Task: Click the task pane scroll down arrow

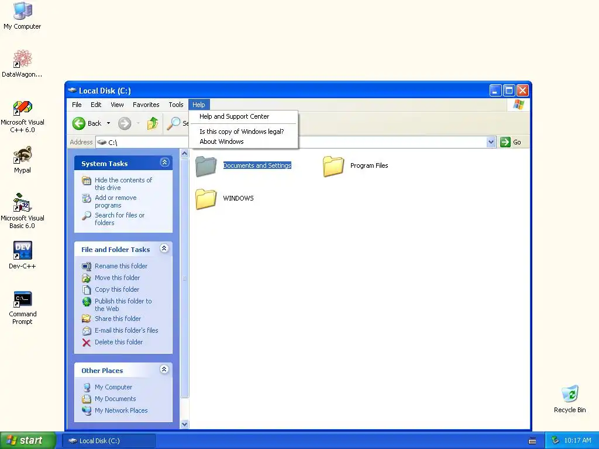Action: (x=184, y=424)
